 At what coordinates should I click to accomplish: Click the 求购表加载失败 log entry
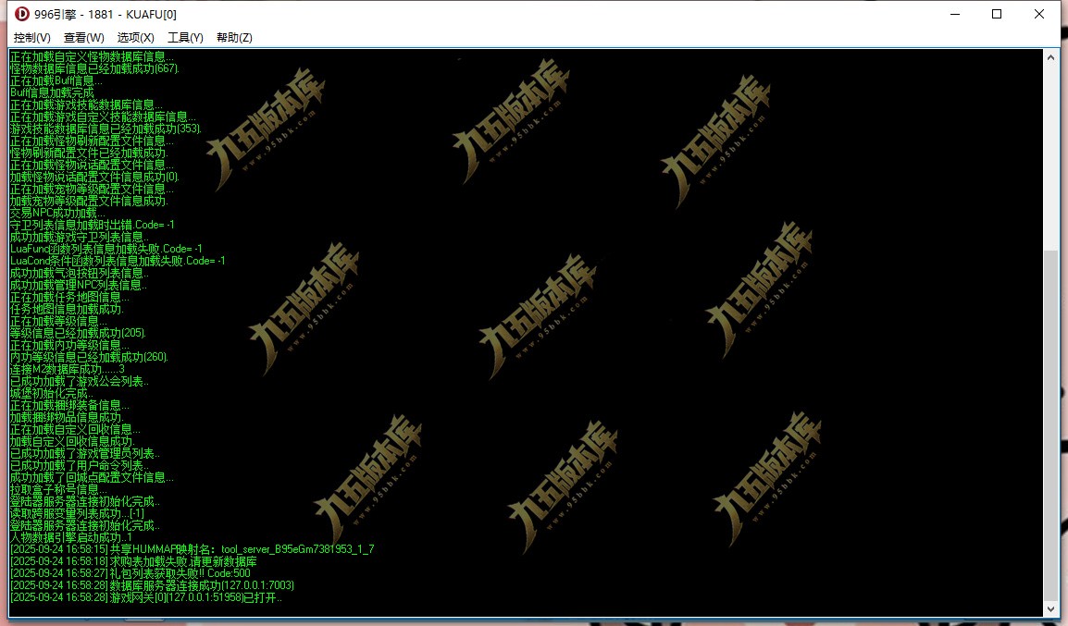point(133,561)
